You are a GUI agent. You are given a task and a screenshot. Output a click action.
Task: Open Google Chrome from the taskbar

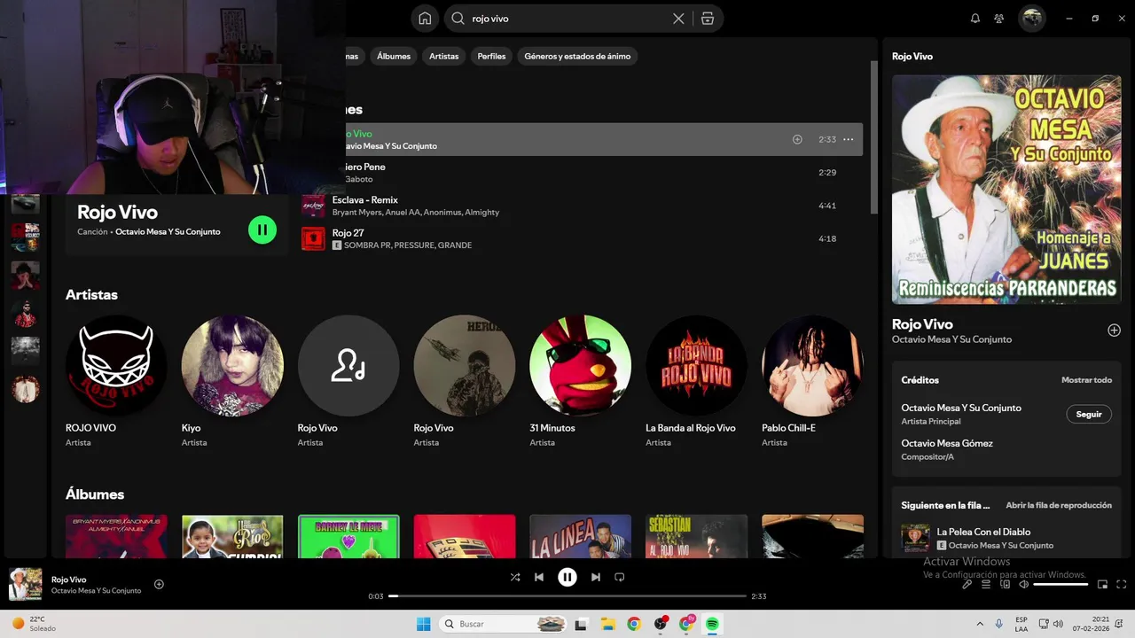pos(633,624)
